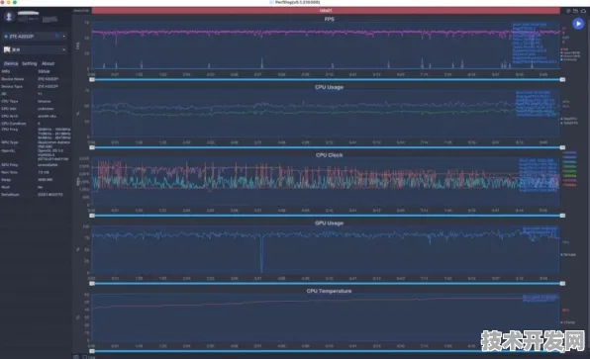Expand the application selector dropdown arrow

tap(64, 49)
